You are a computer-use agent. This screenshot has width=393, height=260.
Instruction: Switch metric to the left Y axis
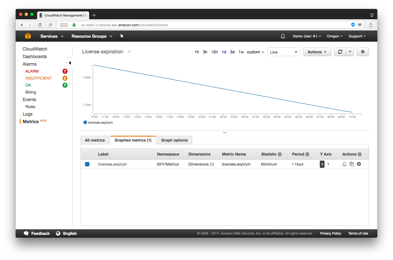tap(322, 164)
